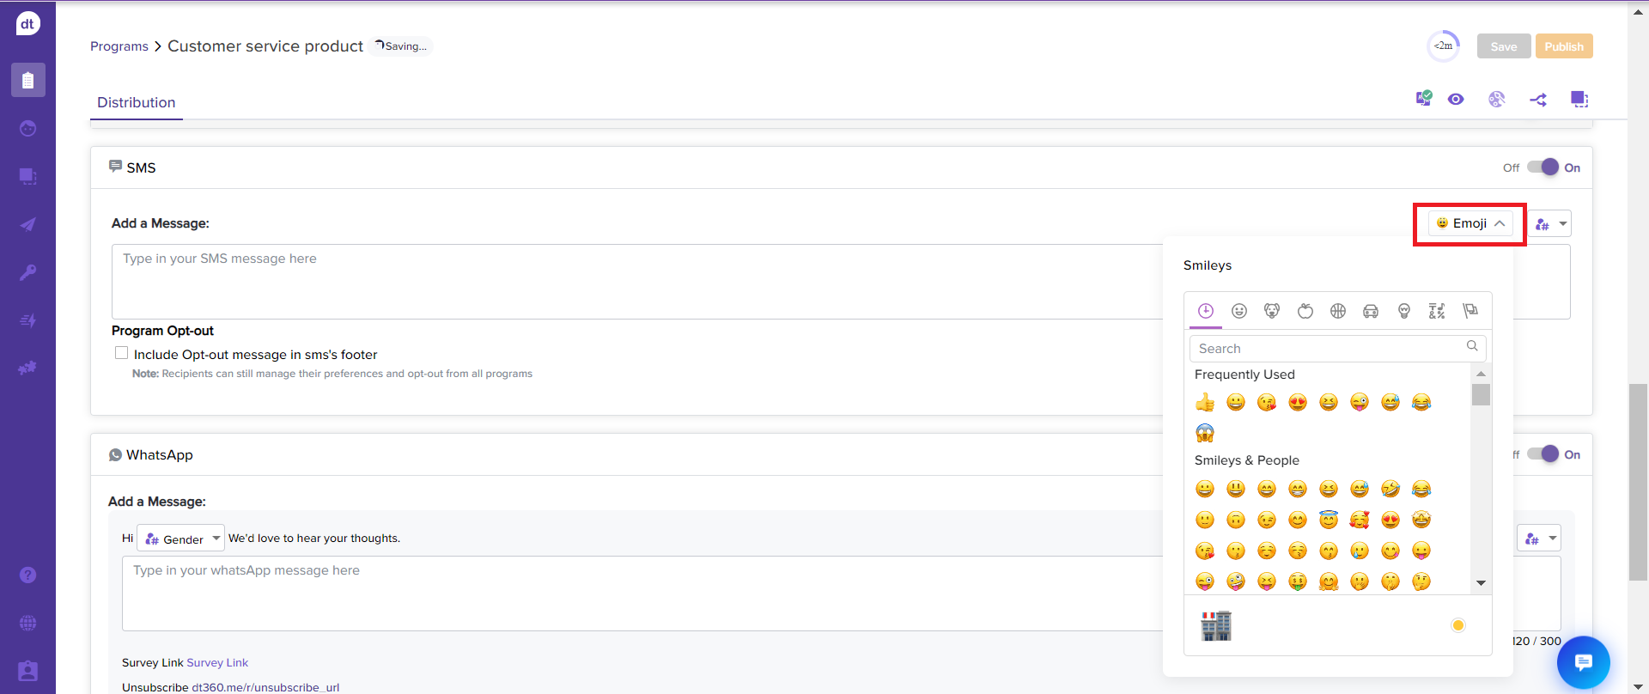Click the theme palette icon
The image size is (1649, 694).
tap(1496, 100)
